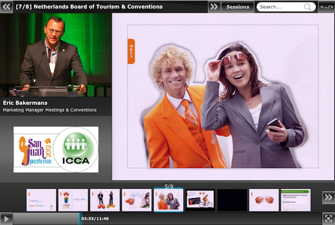Click the play button

tap(6, 219)
